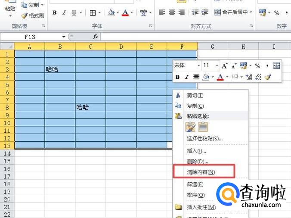Expand ribbon border options dropdown arrow

tap(99, 12)
